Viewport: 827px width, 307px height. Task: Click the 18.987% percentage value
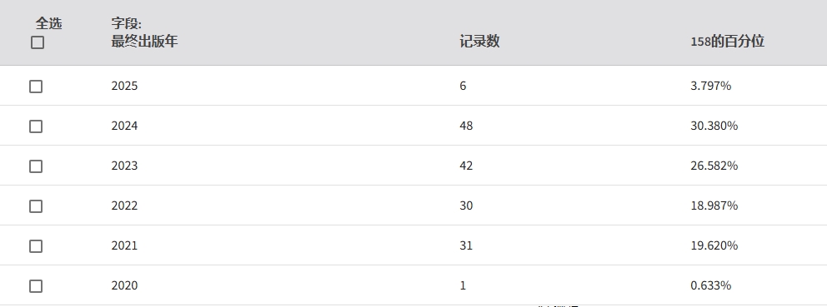(x=714, y=205)
